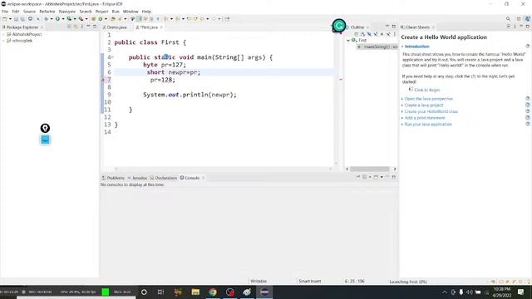
Task: Click help icon next to Open the Java perspective
Action: click(x=528, y=99)
